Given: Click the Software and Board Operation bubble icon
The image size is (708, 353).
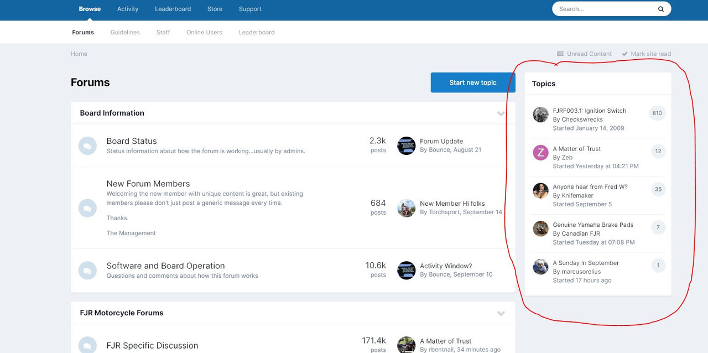Looking at the screenshot, I should pyautogui.click(x=87, y=271).
